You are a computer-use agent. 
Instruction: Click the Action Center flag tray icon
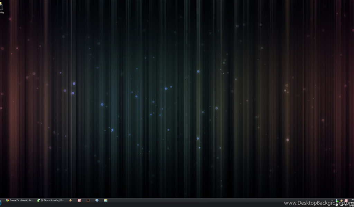[x=337, y=205]
